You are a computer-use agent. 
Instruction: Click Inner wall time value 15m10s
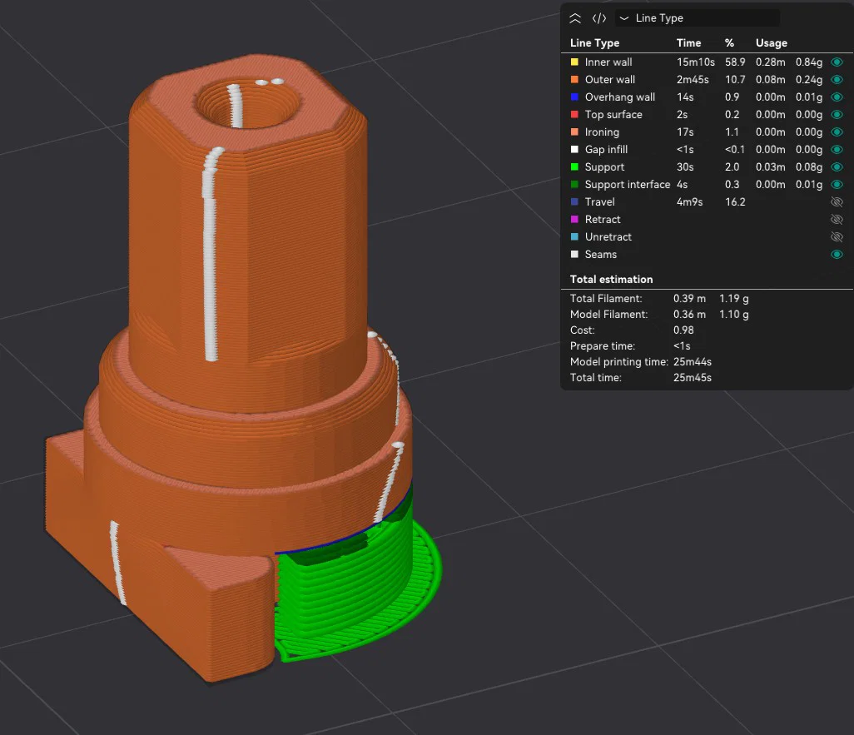click(696, 62)
